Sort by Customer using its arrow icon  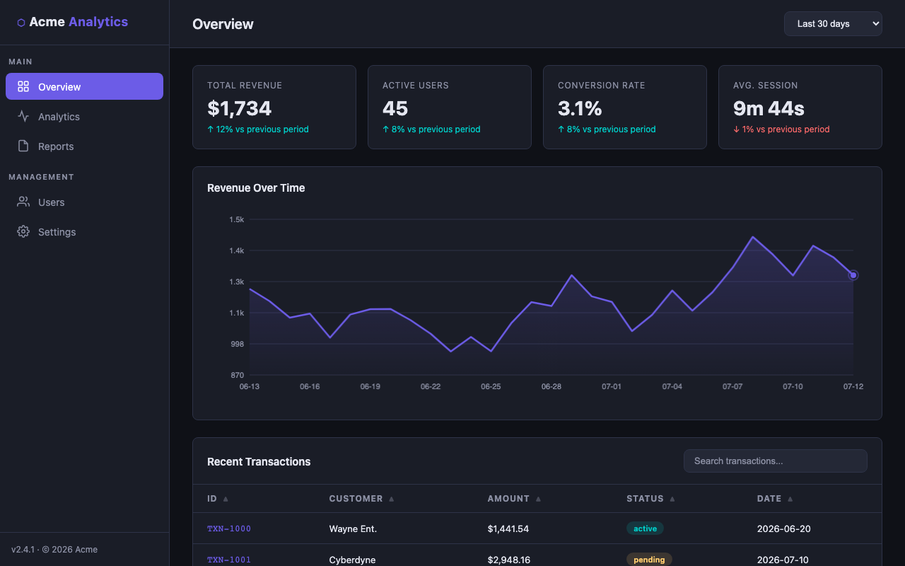[391, 499]
